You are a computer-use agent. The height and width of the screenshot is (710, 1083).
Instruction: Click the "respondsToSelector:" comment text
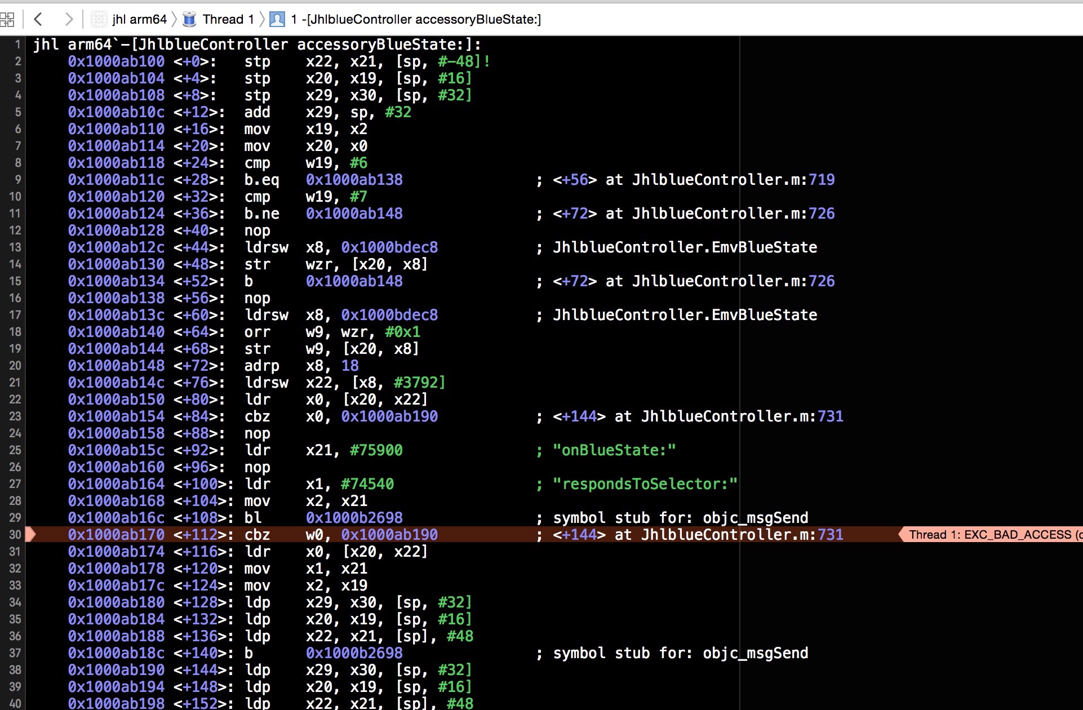pyautogui.click(x=645, y=484)
